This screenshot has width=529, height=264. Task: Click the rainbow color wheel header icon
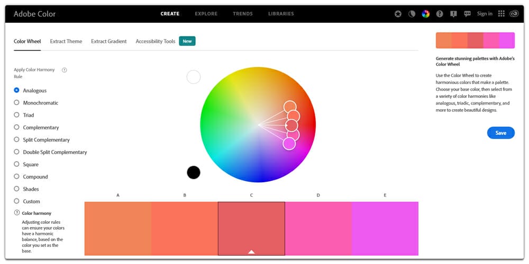(x=426, y=14)
